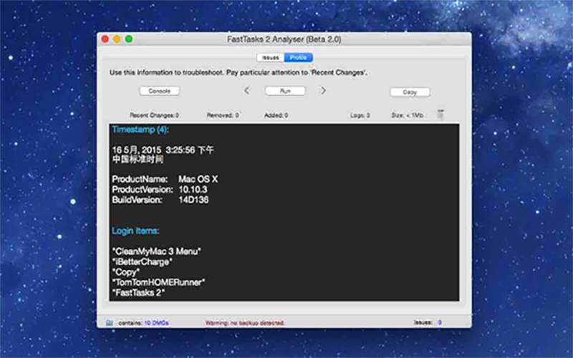
Task: Click the 'Timestamp (4):' heading
Action: pos(140,130)
